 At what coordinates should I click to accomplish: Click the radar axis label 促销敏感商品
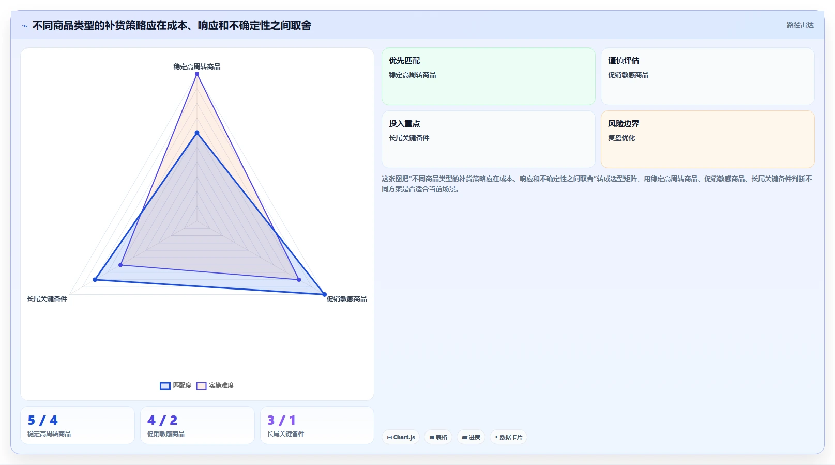point(347,299)
